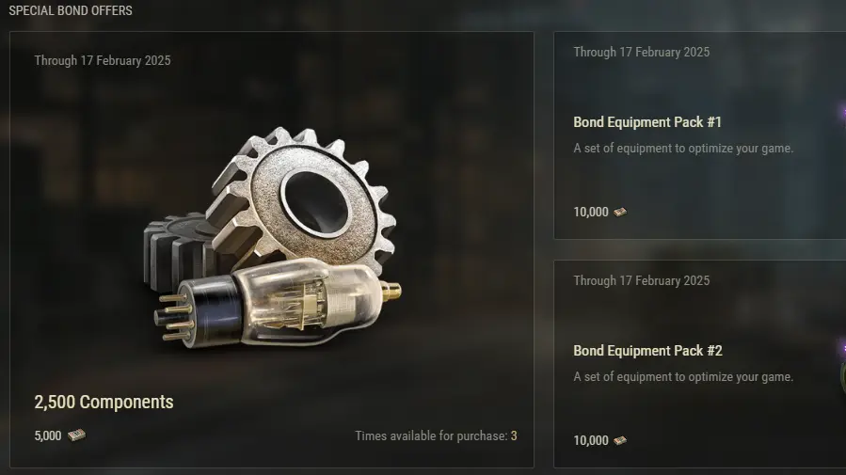Viewport: 846px width, 475px height.
Task: Click the Special Bond Offers section header
Action: point(71,10)
